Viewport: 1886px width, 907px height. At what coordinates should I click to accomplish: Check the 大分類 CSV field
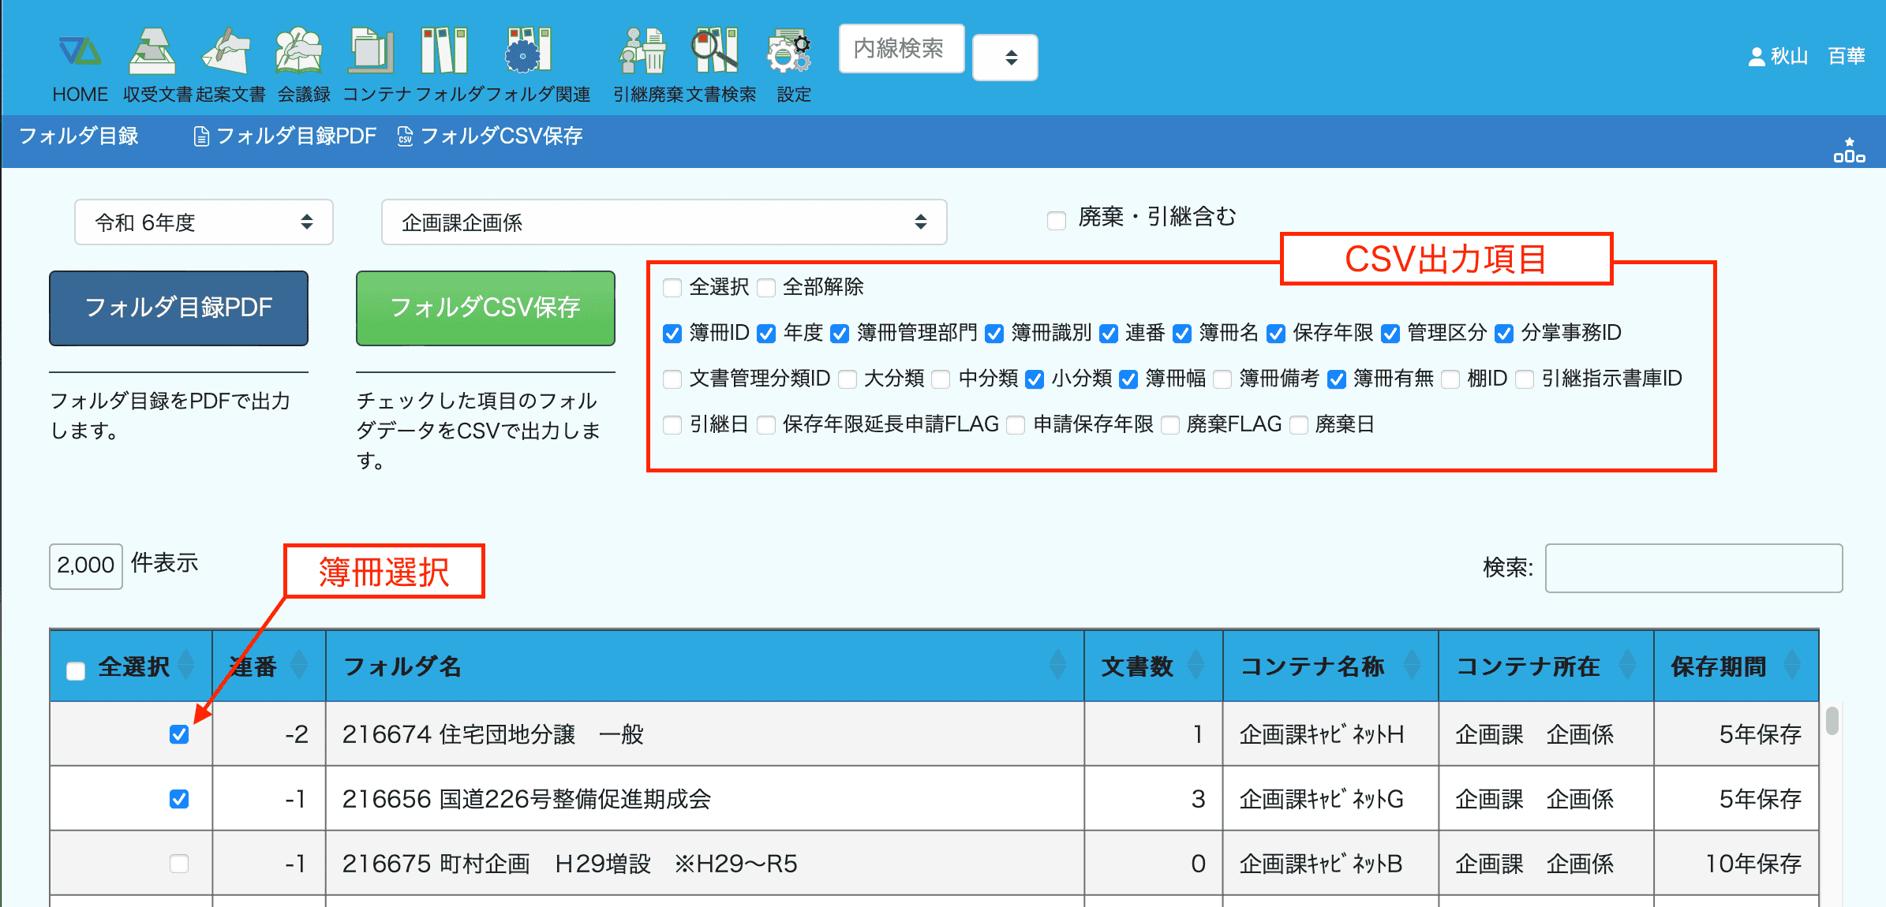(848, 379)
